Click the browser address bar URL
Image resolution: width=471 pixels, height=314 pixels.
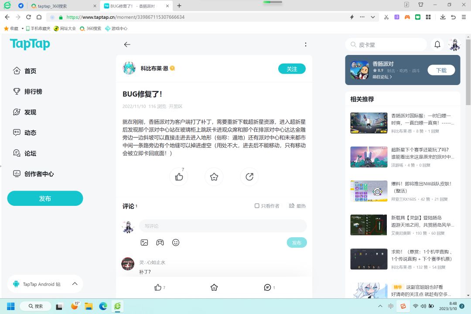[126, 17]
